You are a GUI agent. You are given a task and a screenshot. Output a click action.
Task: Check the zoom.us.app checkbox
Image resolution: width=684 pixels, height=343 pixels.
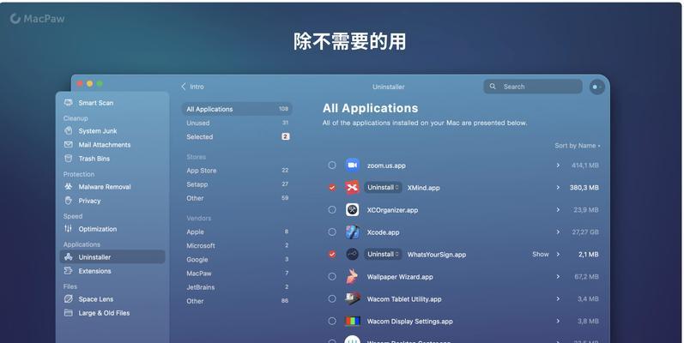[332, 165]
